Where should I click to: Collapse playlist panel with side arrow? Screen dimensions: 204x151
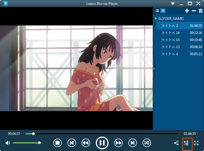tap(154, 68)
